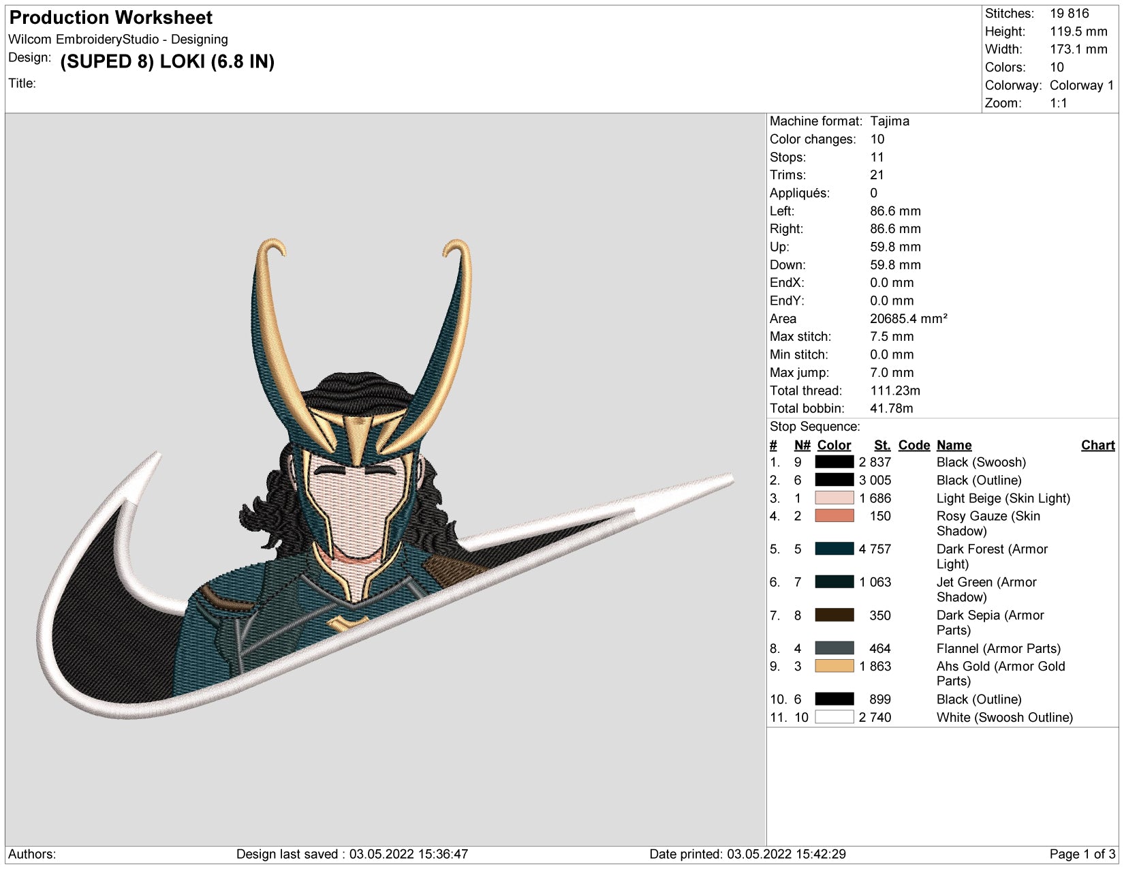This screenshot has height=869, width=1124.
Task: Click the 'Title:' label
Action: click(x=22, y=83)
